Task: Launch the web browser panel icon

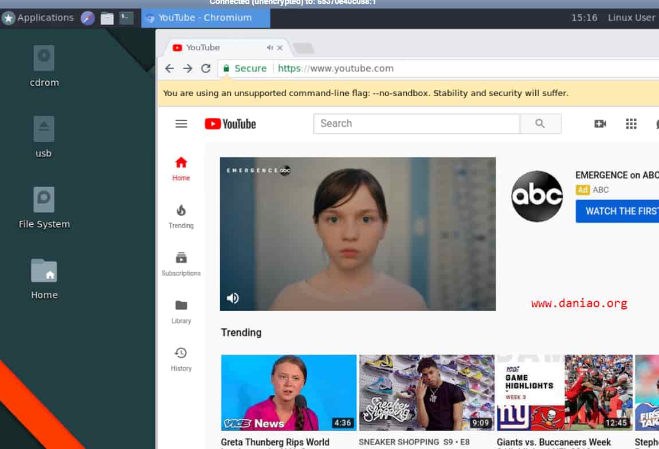Action: click(x=88, y=18)
